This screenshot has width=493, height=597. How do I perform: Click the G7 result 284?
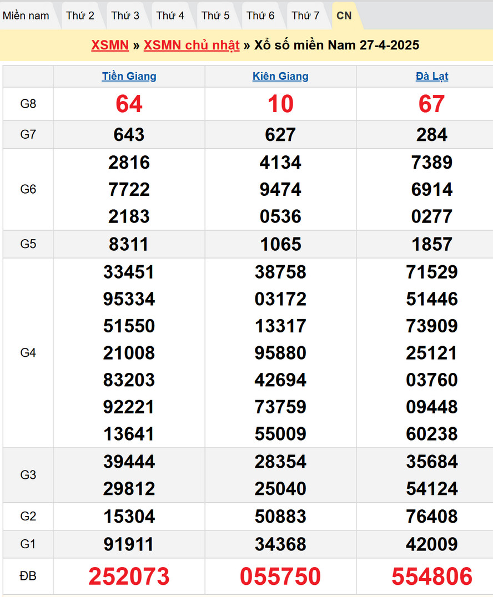pos(432,135)
